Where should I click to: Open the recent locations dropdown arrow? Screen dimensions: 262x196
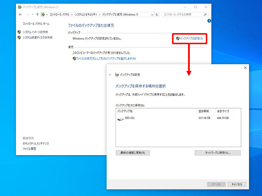[33, 15]
